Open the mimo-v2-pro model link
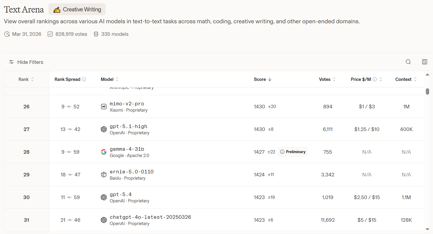Image resolution: width=433 pixels, height=234 pixels. pyautogui.click(x=127, y=104)
